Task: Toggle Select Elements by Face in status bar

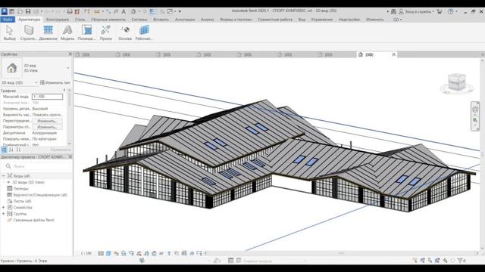Action: pyautogui.click(x=437, y=261)
